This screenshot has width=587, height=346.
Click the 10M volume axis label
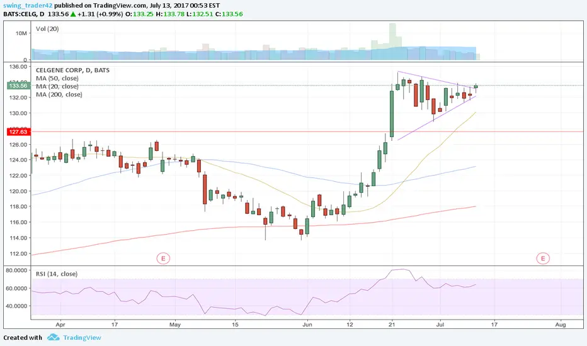coord(21,33)
